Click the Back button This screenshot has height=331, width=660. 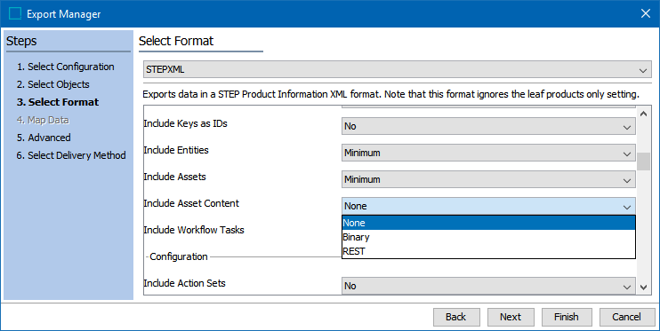click(456, 317)
